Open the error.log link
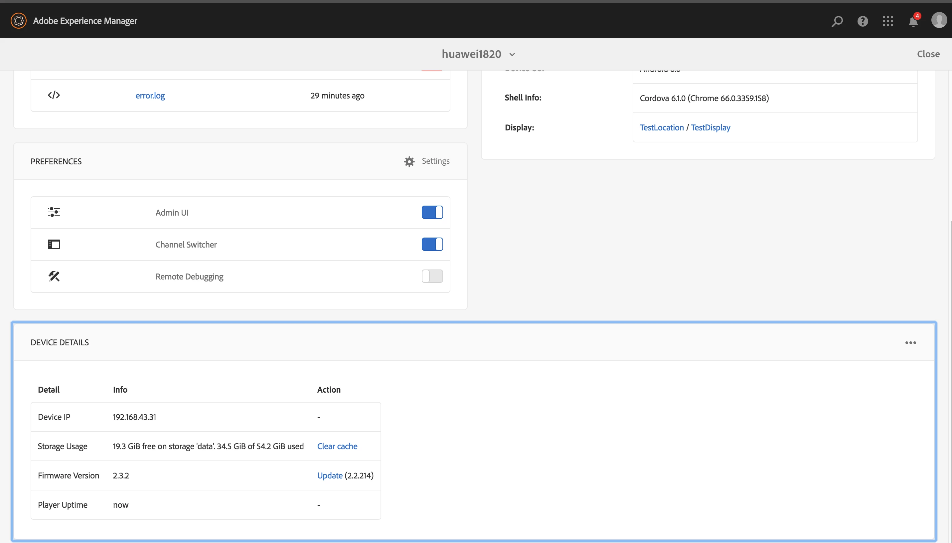 [x=150, y=95]
